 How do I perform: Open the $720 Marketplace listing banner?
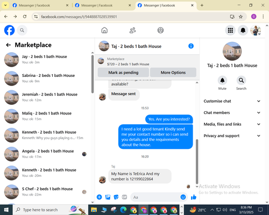click(x=147, y=61)
